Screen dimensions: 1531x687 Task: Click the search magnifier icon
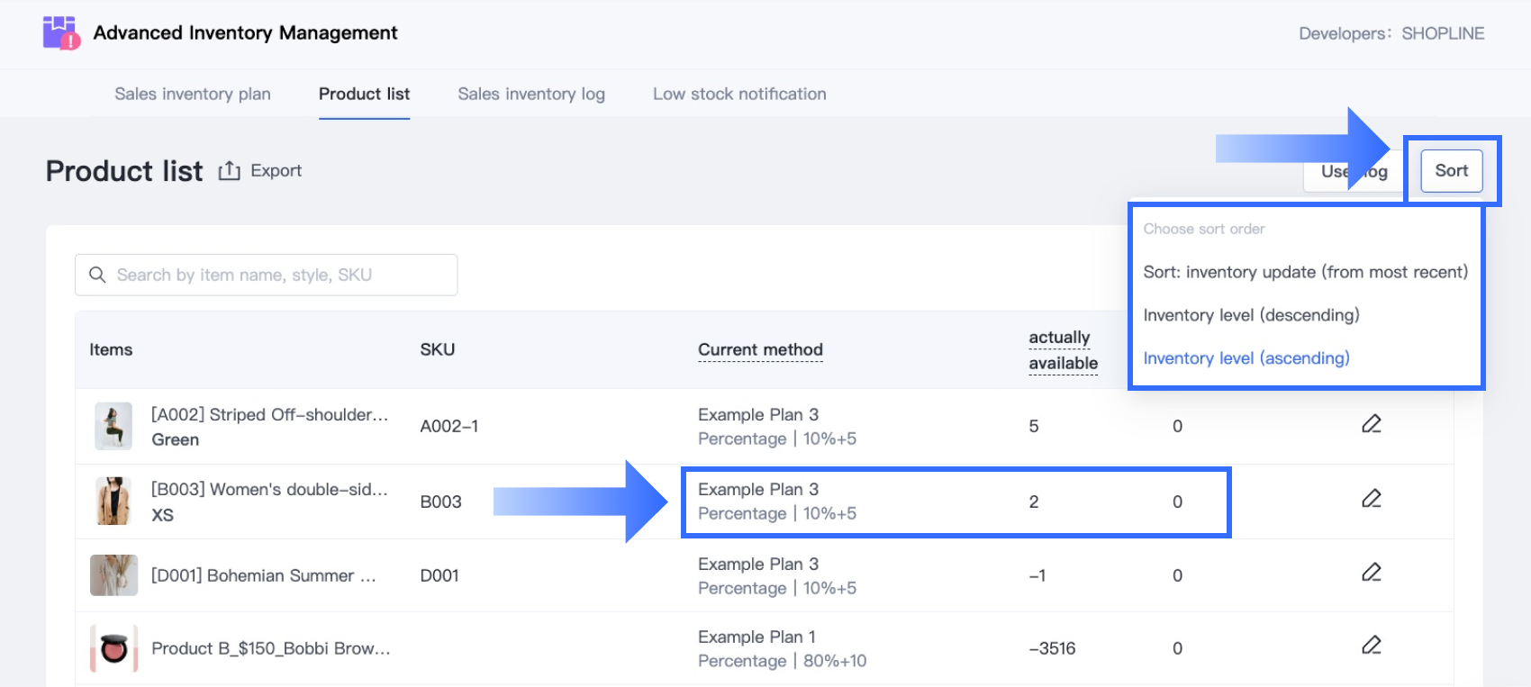[97, 275]
